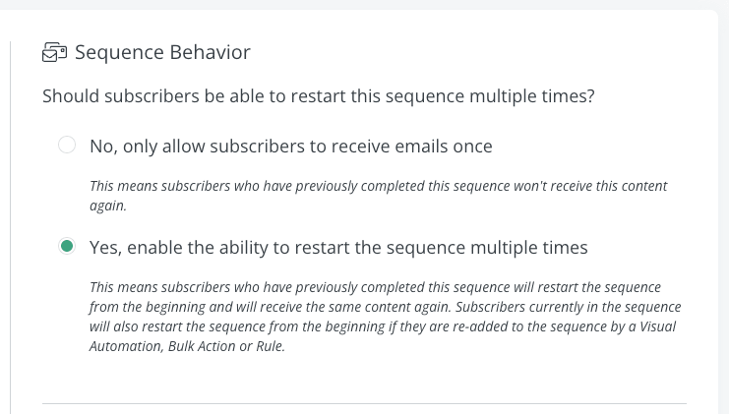Click 'Subscribers currently in the sequence' sentence
Image resolution: width=729 pixels, height=414 pixels.
coord(568,307)
